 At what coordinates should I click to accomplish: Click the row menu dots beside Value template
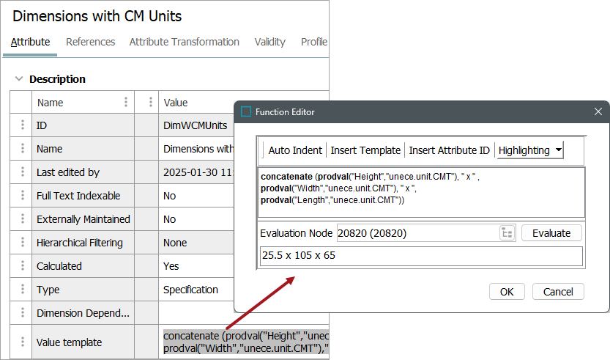pos(21,342)
